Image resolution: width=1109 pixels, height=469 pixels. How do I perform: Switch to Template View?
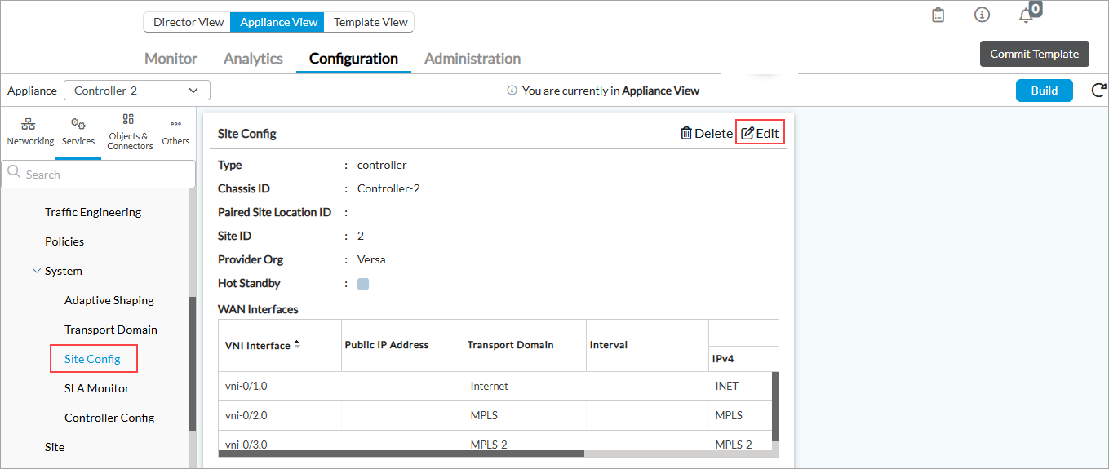tap(370, 22)
